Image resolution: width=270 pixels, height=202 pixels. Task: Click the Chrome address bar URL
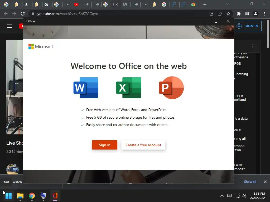pos(68,14)
